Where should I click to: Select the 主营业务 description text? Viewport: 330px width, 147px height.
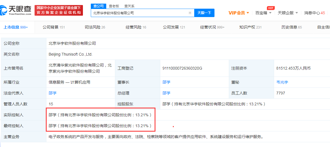(x=156, y=137)
